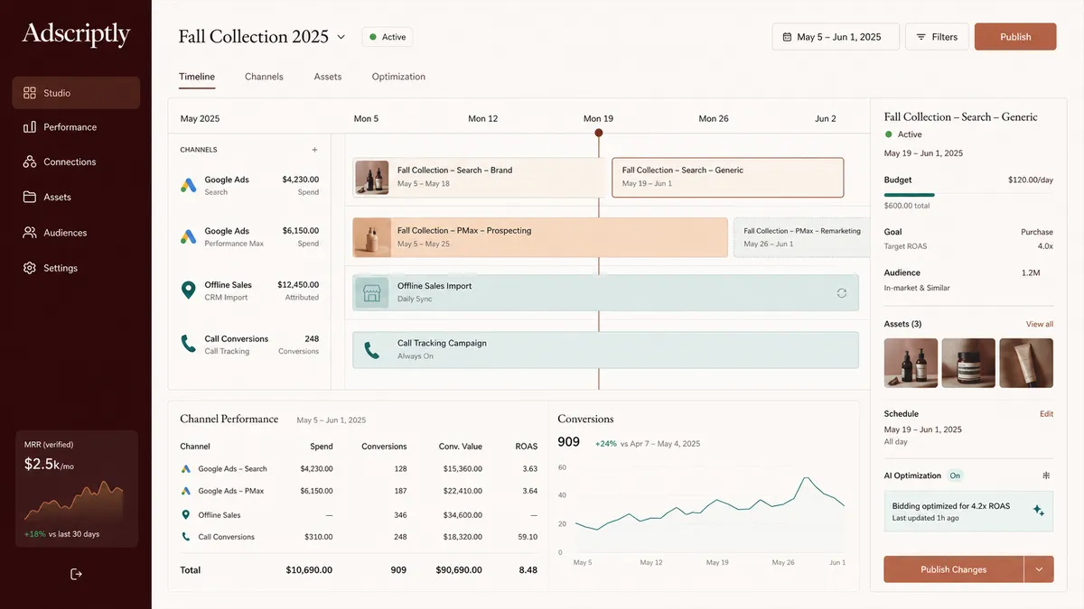This screenshot has width=1084, height=609.
Task: Switch to the Channels tab
Action: (x=264, y=77)
